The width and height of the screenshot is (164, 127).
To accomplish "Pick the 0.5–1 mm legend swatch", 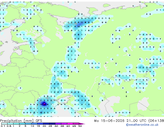I will coord(10,124).
